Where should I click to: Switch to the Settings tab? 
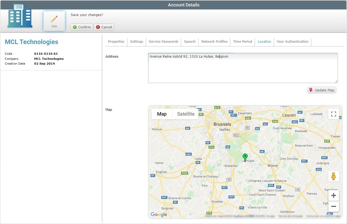136,42
